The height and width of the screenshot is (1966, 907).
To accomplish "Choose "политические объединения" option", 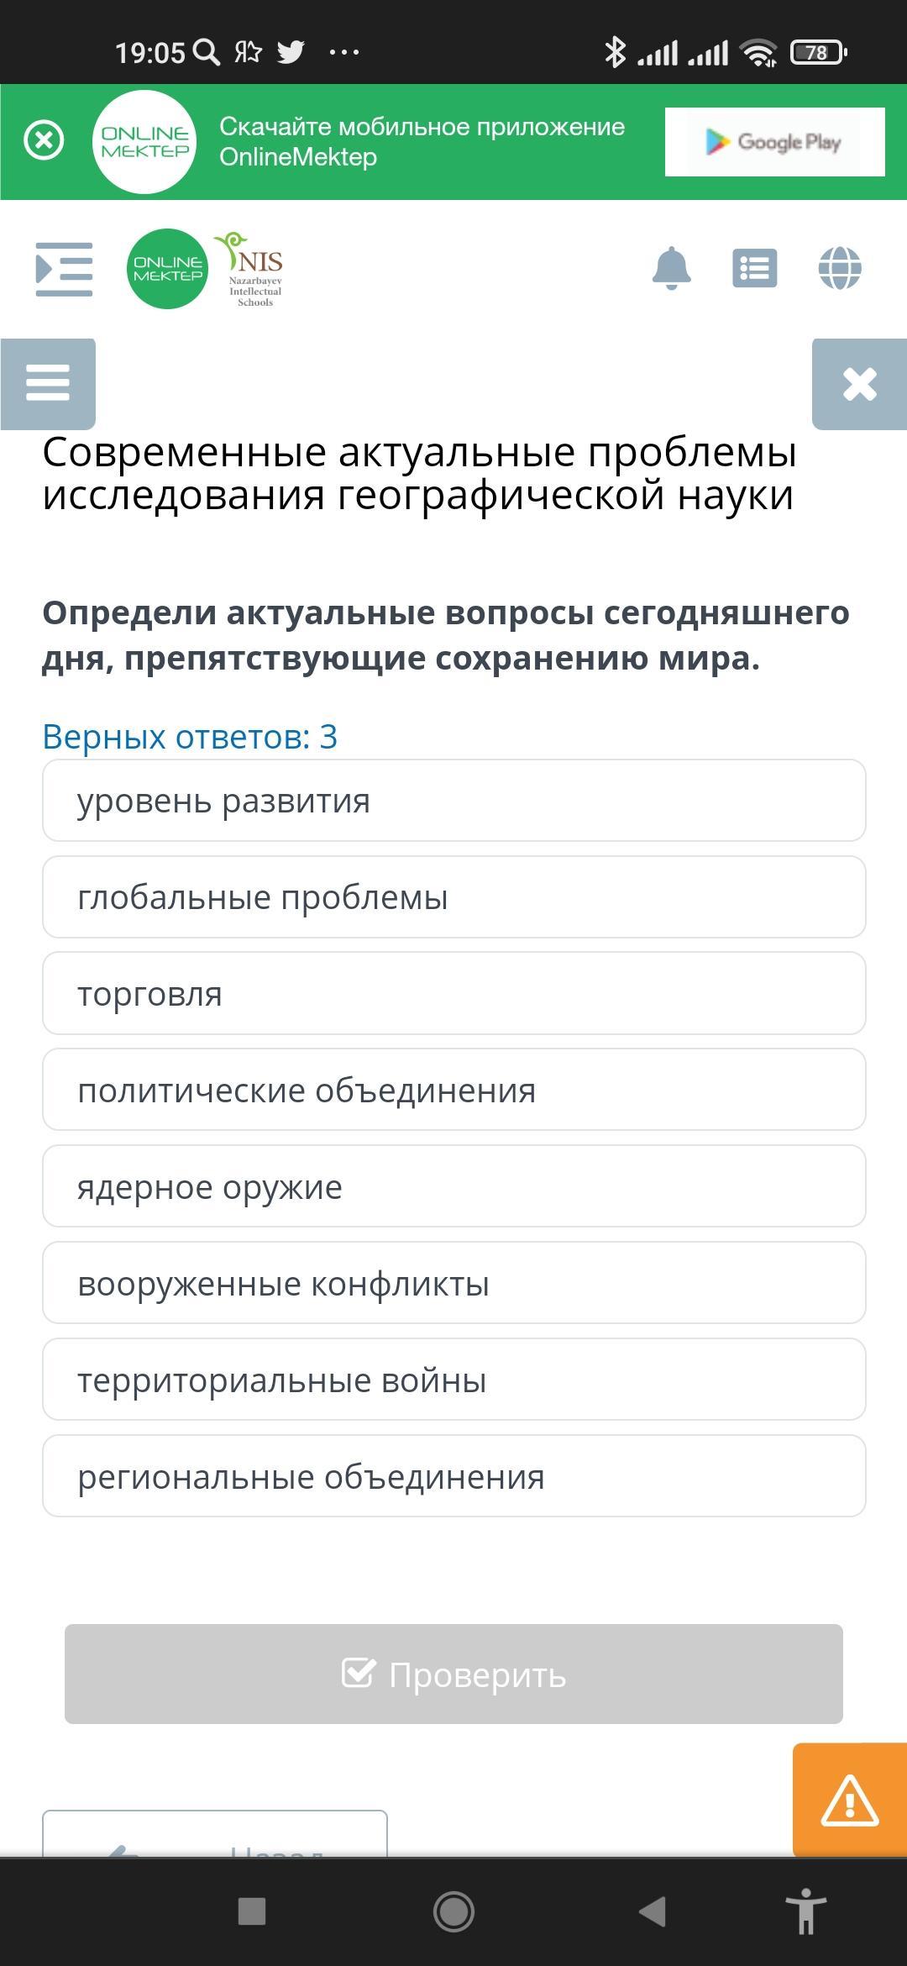I will 453,1091.
